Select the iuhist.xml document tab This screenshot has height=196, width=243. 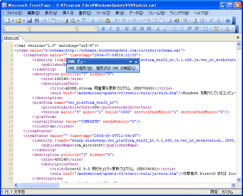tap(11, 38)
